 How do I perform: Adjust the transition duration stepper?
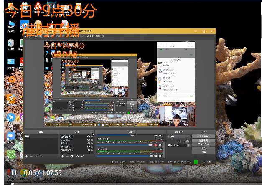(x=181, y=145)
